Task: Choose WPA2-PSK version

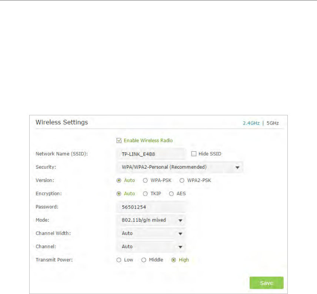Action: click(x=182, y=180)
